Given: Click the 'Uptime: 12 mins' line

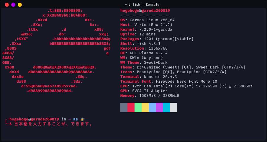Looking at the screenshot, I should (138, 34).
